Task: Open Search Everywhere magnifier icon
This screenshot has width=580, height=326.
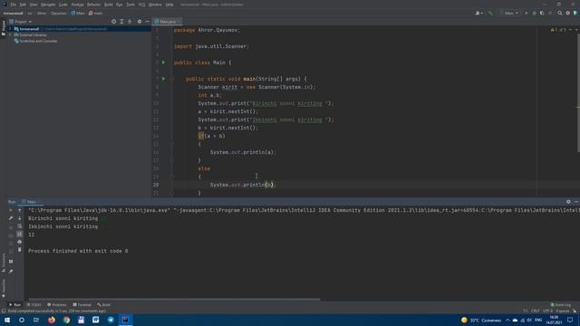Action: (560, 13)
